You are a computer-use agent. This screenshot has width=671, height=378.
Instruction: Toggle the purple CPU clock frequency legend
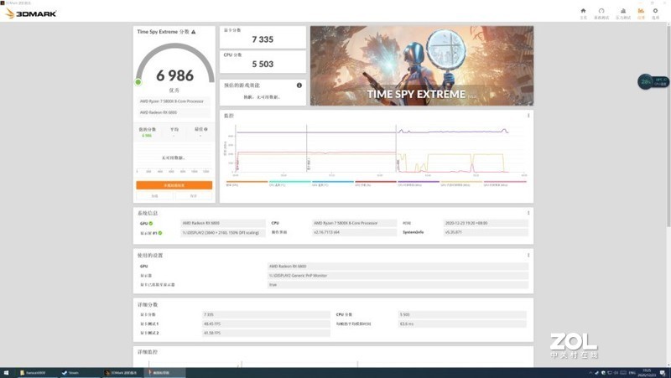click(419, 184)
